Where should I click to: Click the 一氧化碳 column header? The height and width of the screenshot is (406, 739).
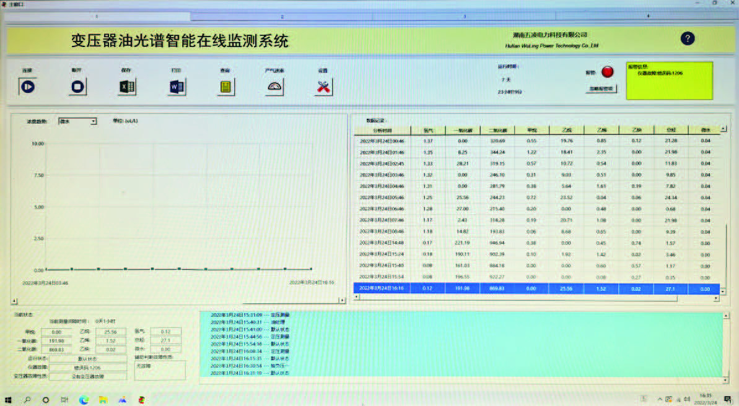462,131
